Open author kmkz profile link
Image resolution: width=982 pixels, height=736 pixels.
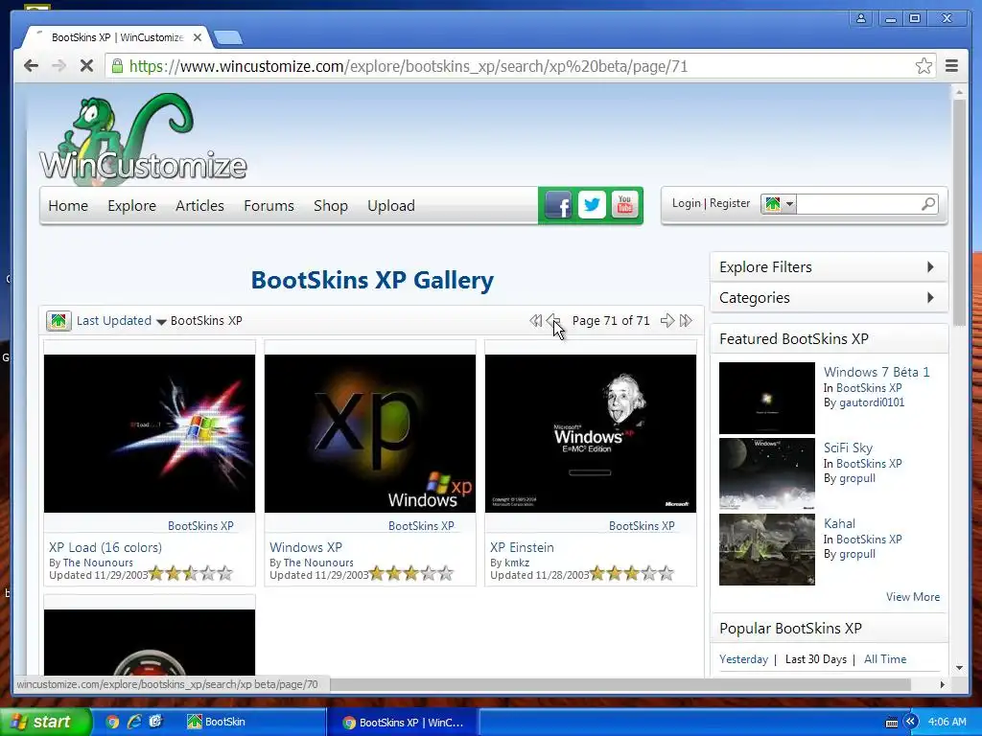pyautogui.click(x=517, y=563)
